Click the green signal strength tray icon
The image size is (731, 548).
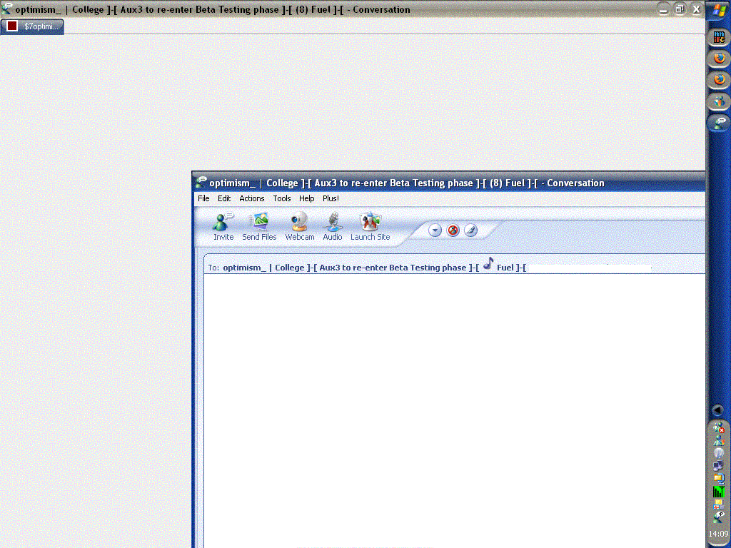coord(718,492)
